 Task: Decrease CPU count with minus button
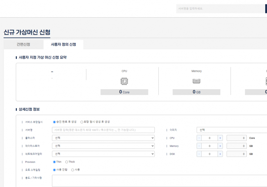click(x=199, y=138)
